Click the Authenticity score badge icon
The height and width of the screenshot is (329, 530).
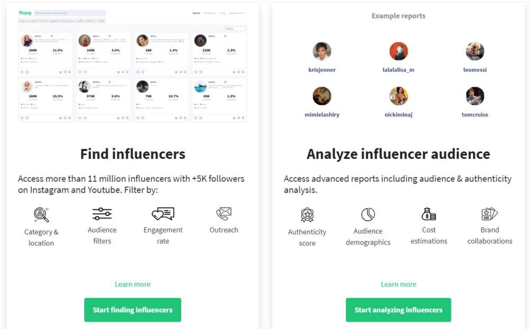(x=307, y=215)
